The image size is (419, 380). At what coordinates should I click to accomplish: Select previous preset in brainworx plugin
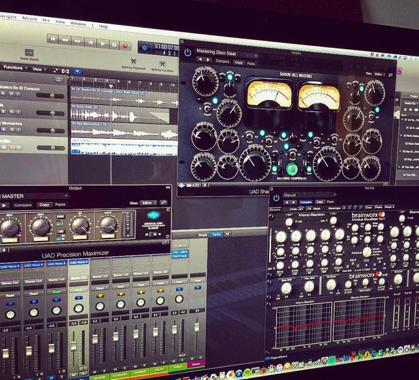(287, 202)
